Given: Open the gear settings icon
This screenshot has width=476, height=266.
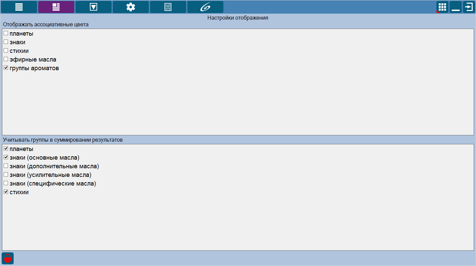Looking at the screenshot, I should click(x=131, y=7).
